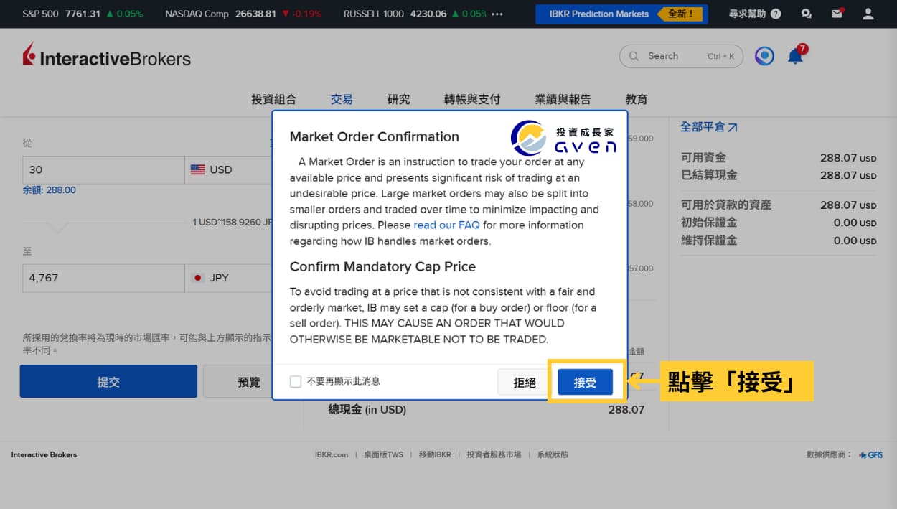Open the 桌面版TWS footer link

click(383, 454)
